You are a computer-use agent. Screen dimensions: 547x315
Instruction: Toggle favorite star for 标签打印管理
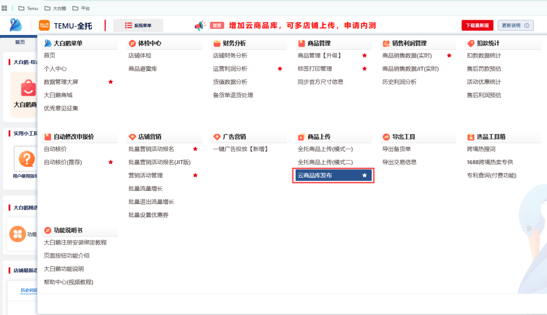click(x=365, y=69)
